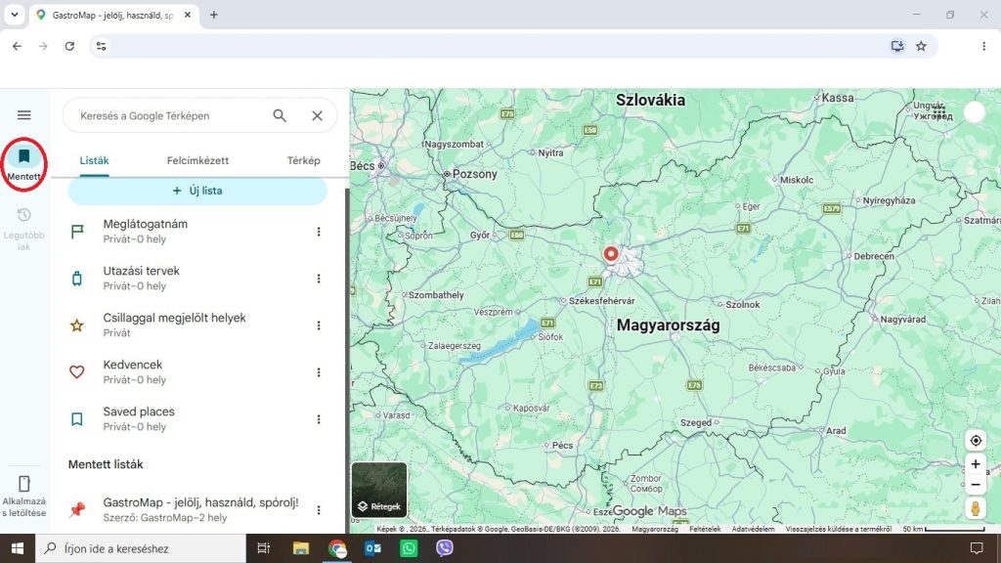Switch to the Térkép tab

click(x=304, y=161)
